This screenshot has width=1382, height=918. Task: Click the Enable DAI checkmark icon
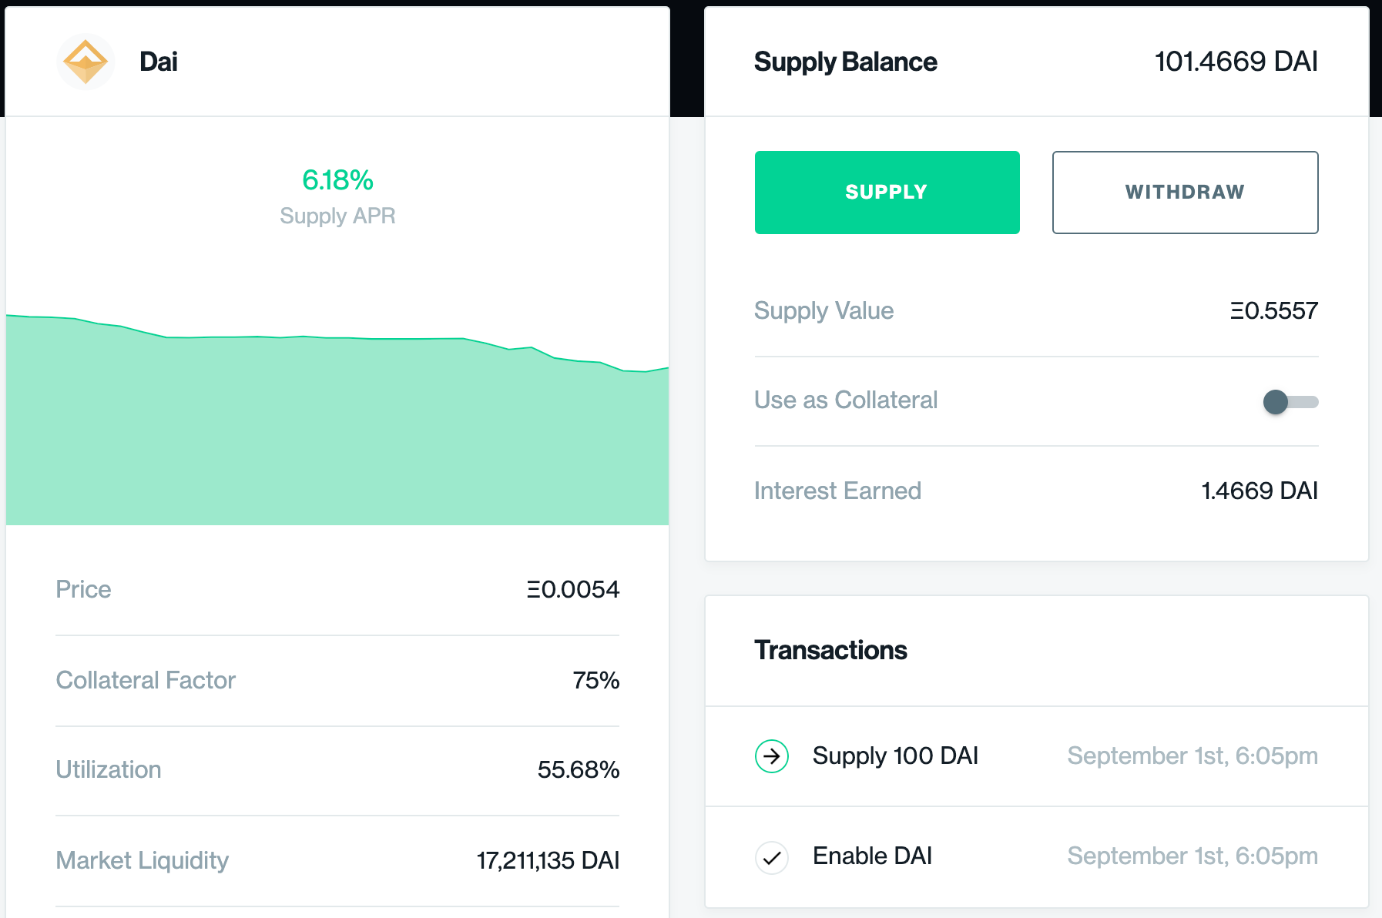tap(771, 857)
